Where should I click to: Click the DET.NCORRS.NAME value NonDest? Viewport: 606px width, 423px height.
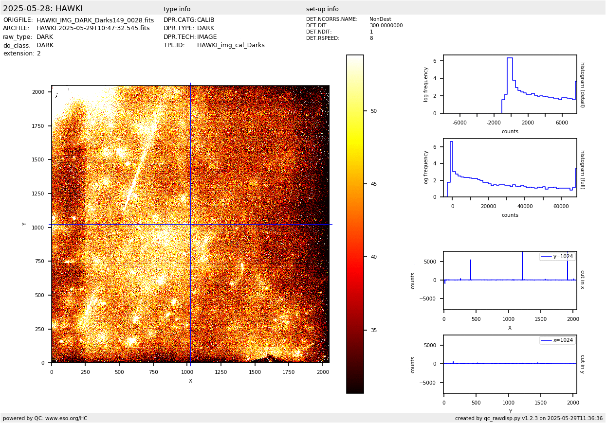point(380,19)
